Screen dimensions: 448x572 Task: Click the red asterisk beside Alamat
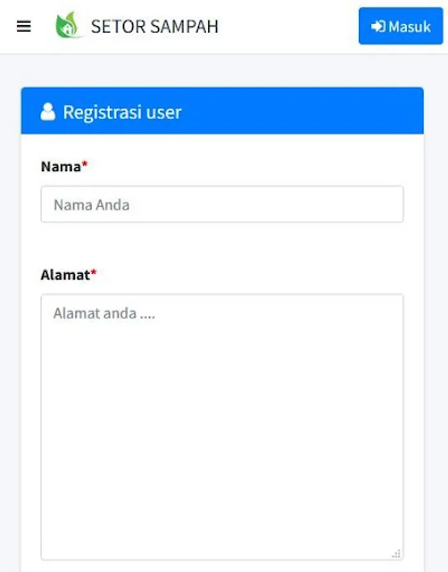click(94, 272)
